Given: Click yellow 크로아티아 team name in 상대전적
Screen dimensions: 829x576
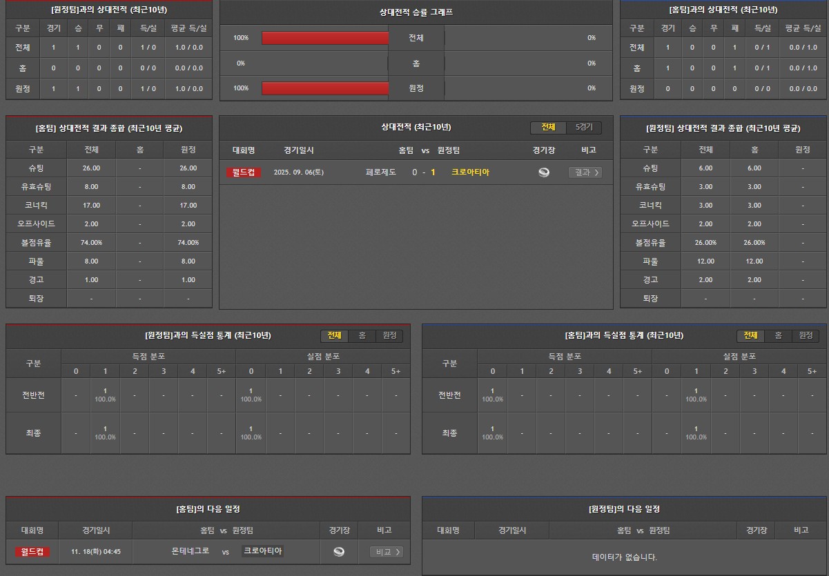Looking at the screenshot, I should tap(470, 172).
